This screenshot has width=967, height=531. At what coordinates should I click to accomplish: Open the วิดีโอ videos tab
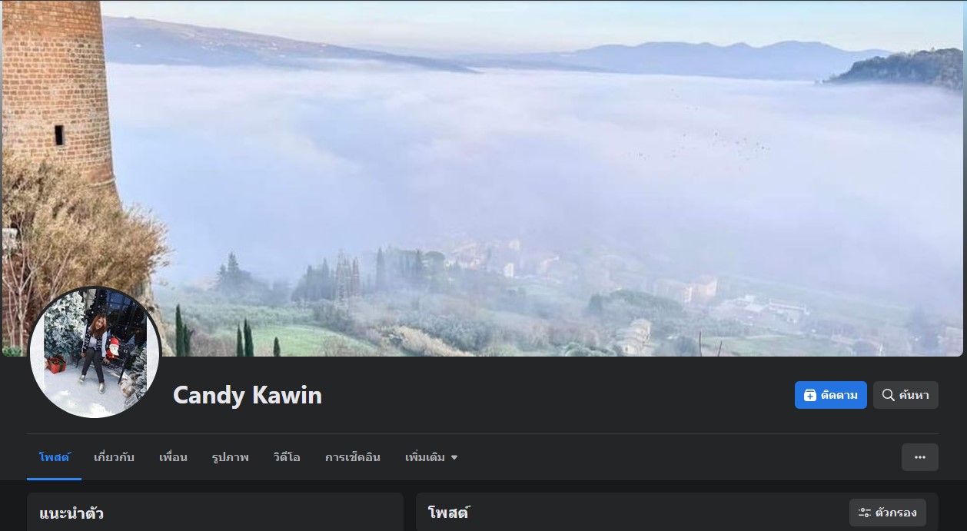click(287, 457)
